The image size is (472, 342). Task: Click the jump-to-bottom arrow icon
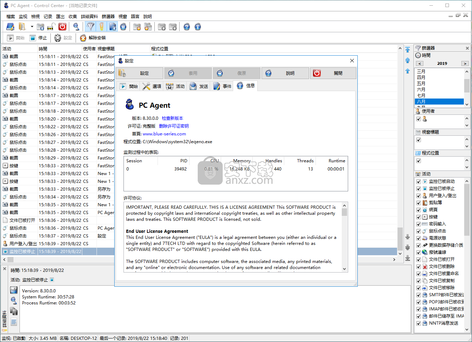pyautogui.click(x=407, y=258)
